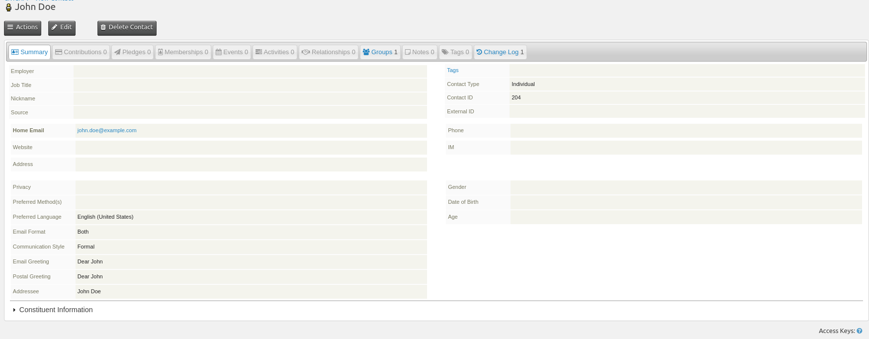This screenshot has width=869, height=339.
Task: Click the Tags link label
Action: pos(452,71)
